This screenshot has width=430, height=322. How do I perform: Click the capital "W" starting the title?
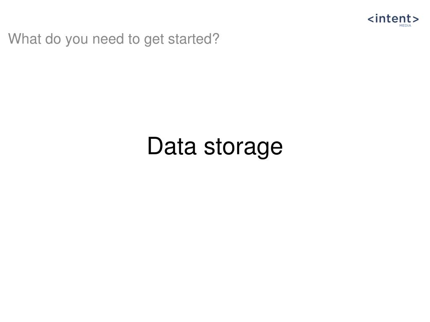pos(14,39)
